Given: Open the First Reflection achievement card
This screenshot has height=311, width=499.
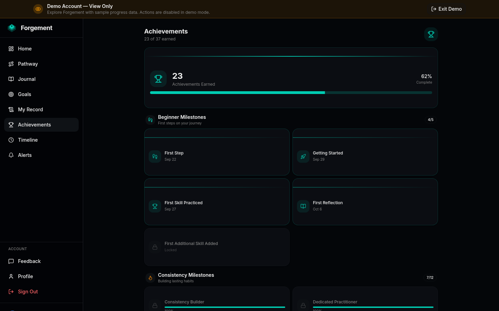Looking at the screenshot, I should pyautogui.click(x=365, y=202).
